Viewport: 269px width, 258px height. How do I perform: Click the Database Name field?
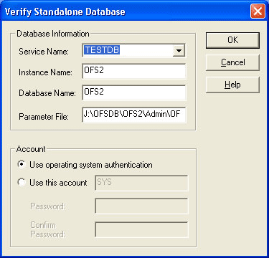coord(133,92)
